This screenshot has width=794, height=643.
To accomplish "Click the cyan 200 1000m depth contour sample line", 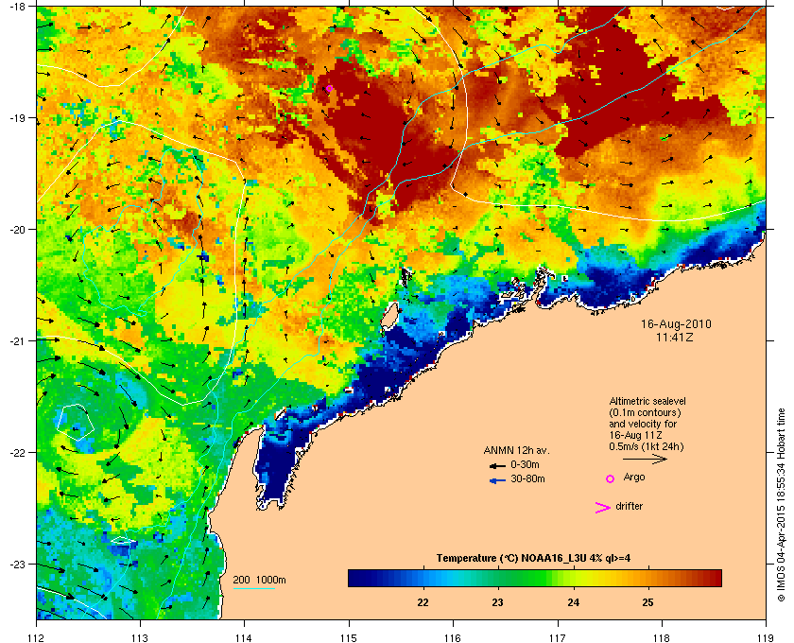I will click(253, 589).
